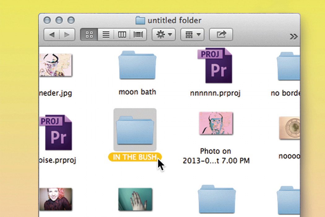
Task: Select the hand on teal background thumbnail
Action: coord(135,199)
